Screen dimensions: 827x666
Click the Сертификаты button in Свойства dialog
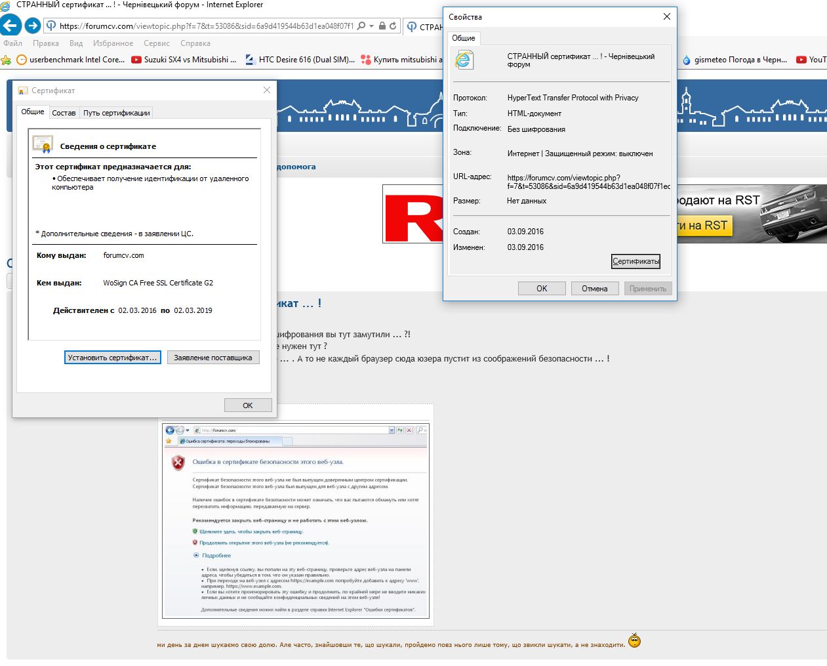click(635, 261)
